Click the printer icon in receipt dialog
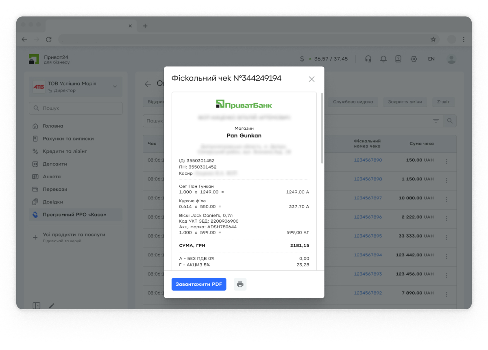488x350 pixels. point(240,284)
